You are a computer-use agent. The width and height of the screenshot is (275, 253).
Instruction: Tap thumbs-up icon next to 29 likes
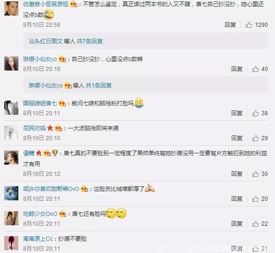point(255,138)
